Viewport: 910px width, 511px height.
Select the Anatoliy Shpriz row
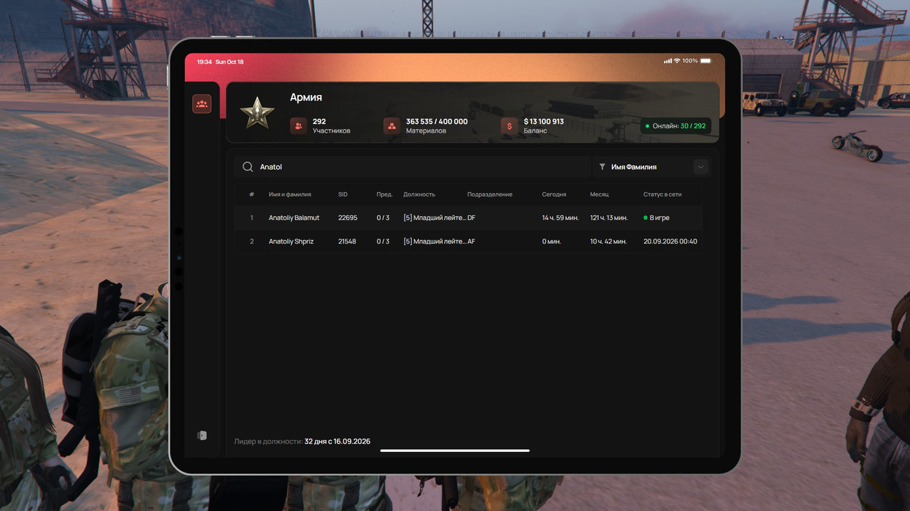[x=469, y=241]
